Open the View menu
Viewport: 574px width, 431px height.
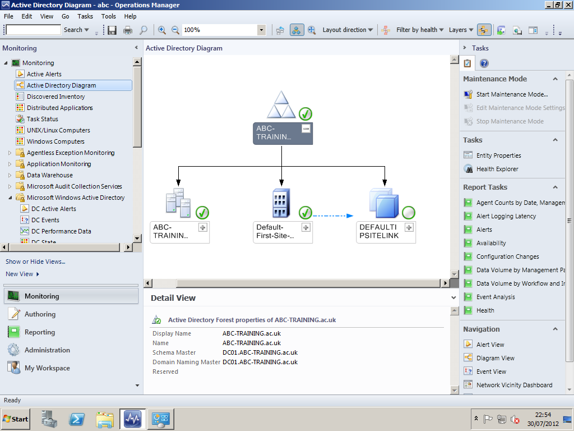point(47,16)
